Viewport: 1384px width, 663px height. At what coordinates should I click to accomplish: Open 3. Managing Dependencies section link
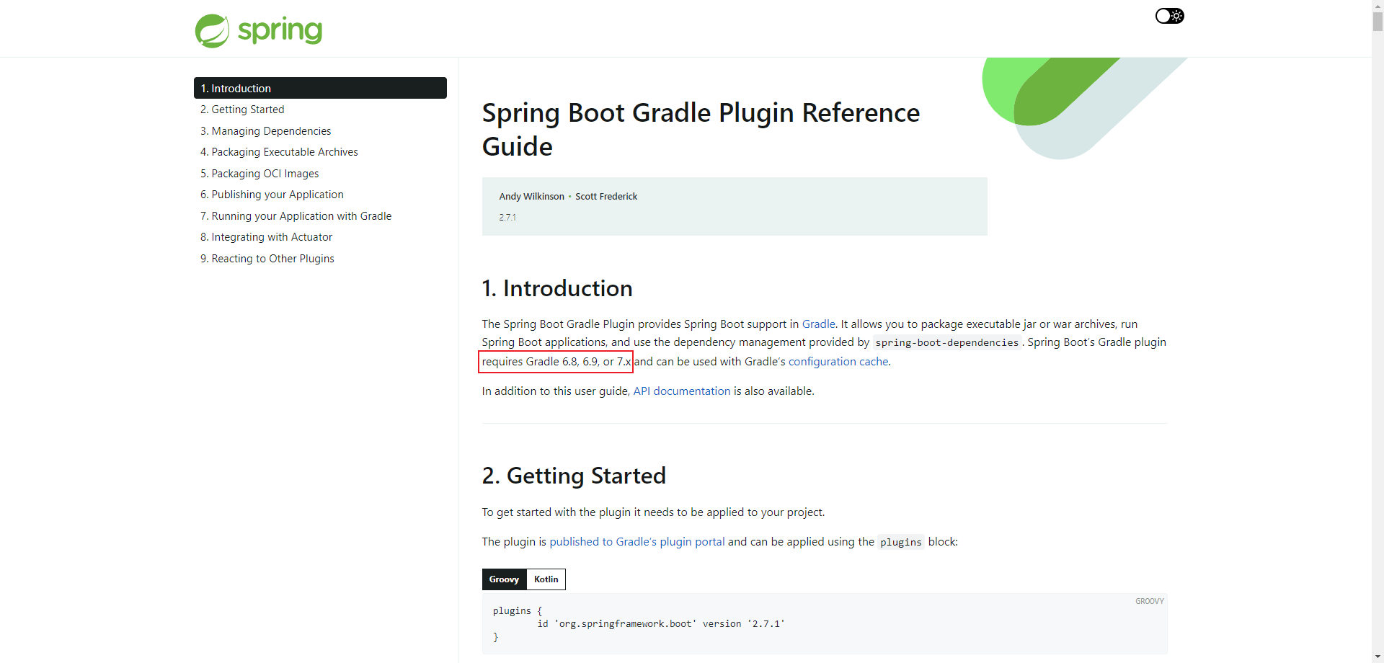[265, 131]
